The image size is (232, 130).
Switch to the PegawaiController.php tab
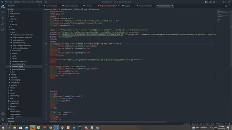(108, 6)
